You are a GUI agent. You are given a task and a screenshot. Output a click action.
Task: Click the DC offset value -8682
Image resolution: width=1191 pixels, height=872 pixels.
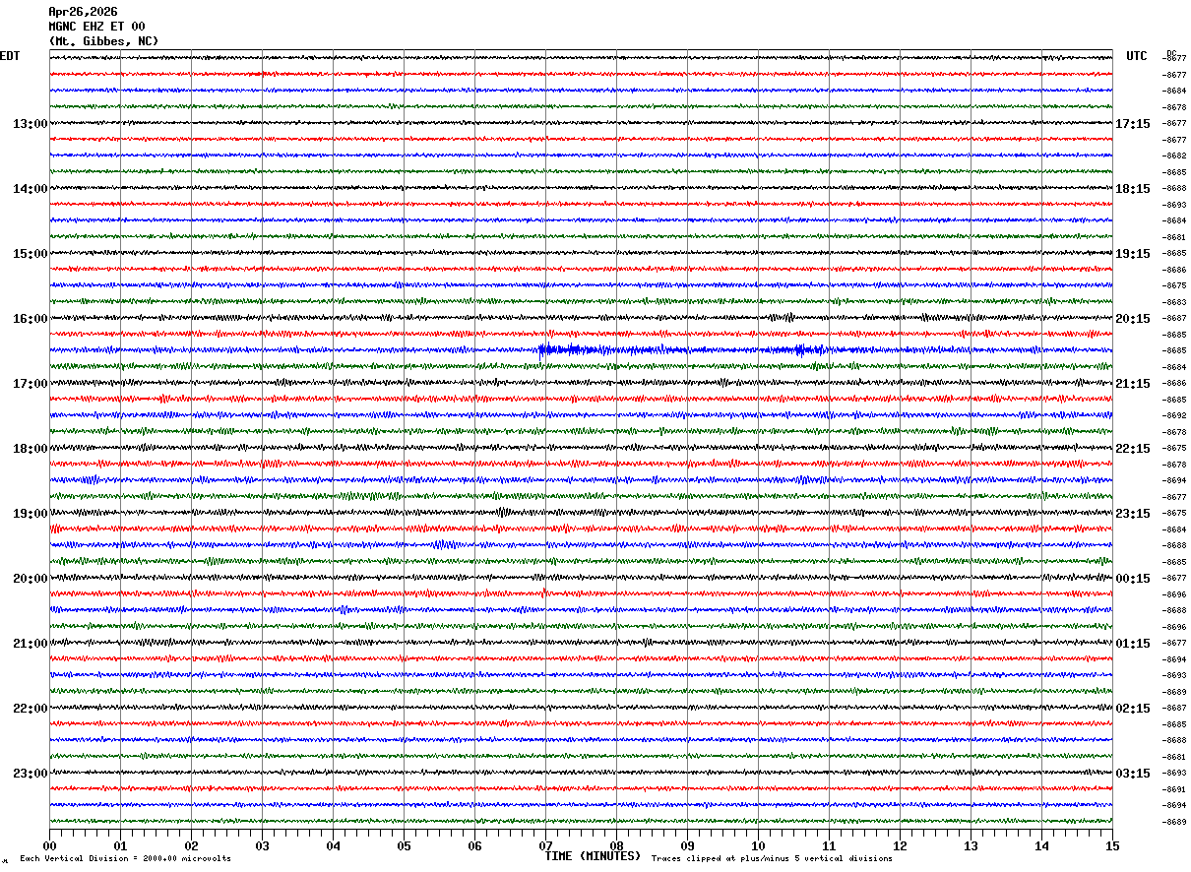1175,156
